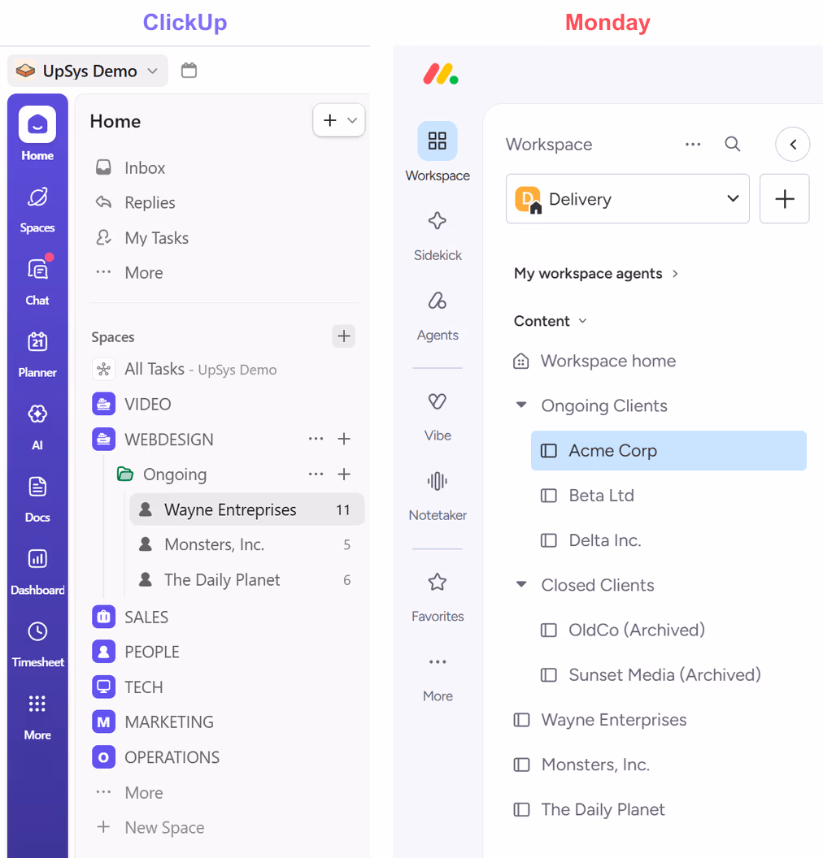Click the monday.com logo
The image size is (823, 858).
(x=440, y=75)
